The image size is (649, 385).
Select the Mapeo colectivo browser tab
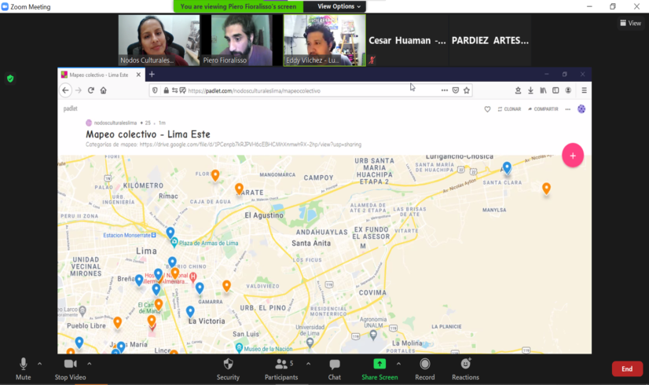click(98, 75)
